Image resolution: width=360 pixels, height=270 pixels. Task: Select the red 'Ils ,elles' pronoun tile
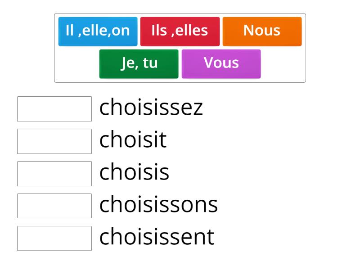point(180,31)
